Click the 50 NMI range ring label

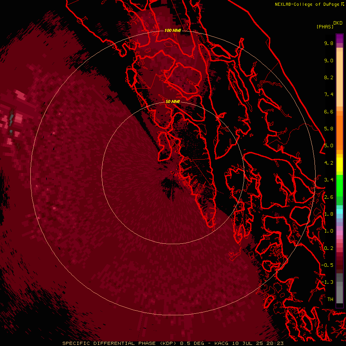(x=173, y=101)
